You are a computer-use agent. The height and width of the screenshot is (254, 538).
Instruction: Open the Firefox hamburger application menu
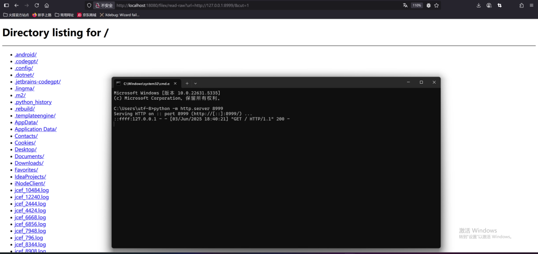(x=532, y=5)
